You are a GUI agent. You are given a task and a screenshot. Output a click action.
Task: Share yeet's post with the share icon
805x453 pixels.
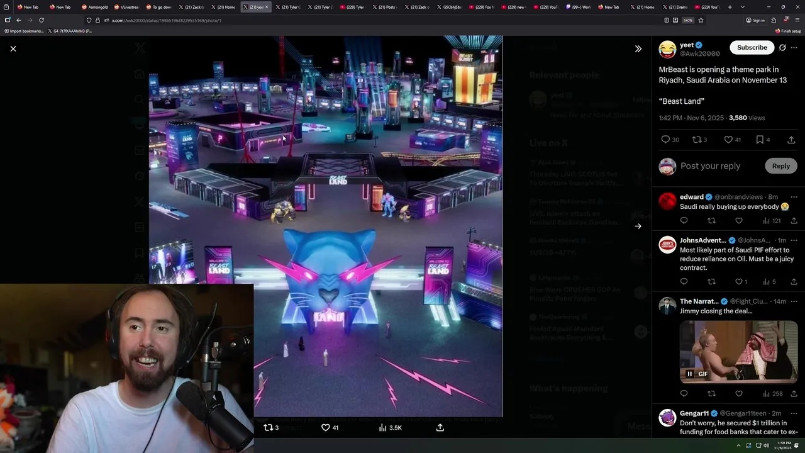click(791, 140)
